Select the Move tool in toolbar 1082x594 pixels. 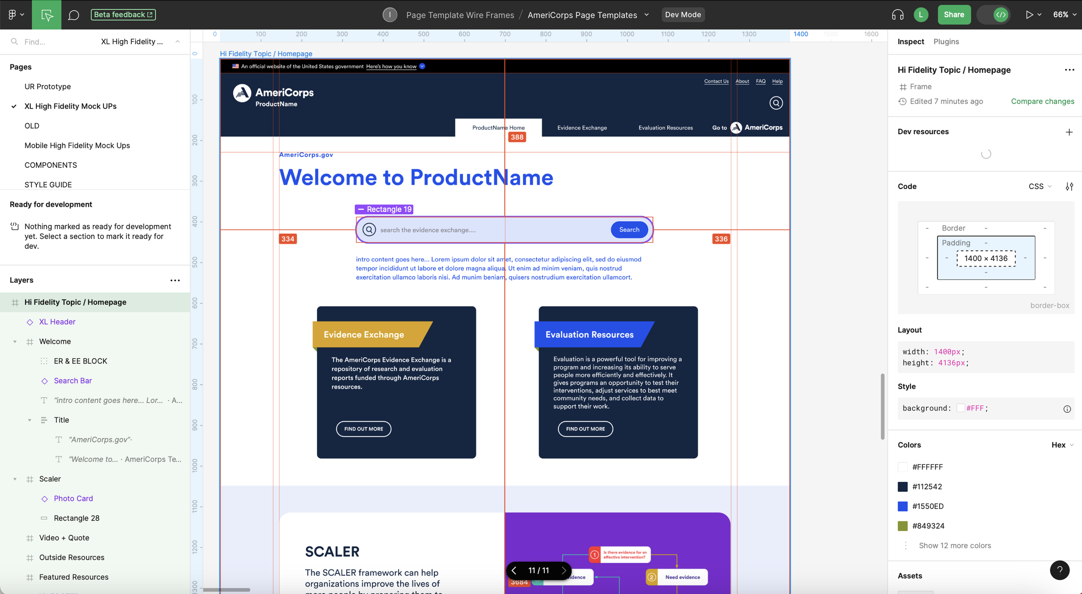47,15
